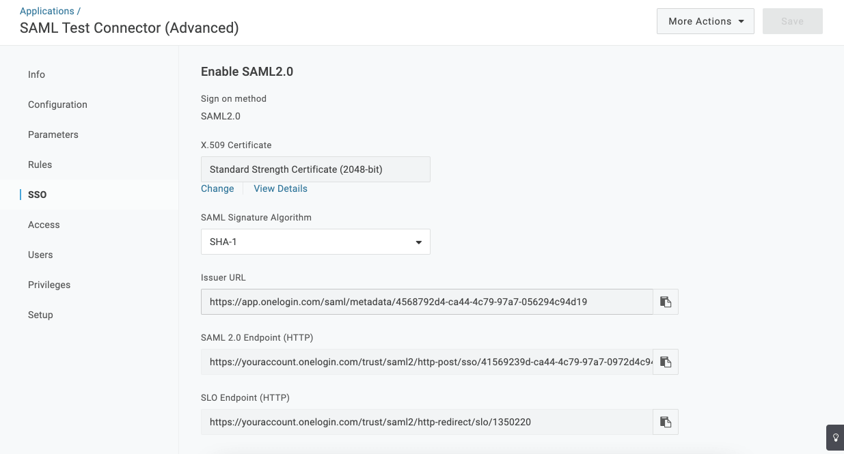Open the Rules section

40,165
